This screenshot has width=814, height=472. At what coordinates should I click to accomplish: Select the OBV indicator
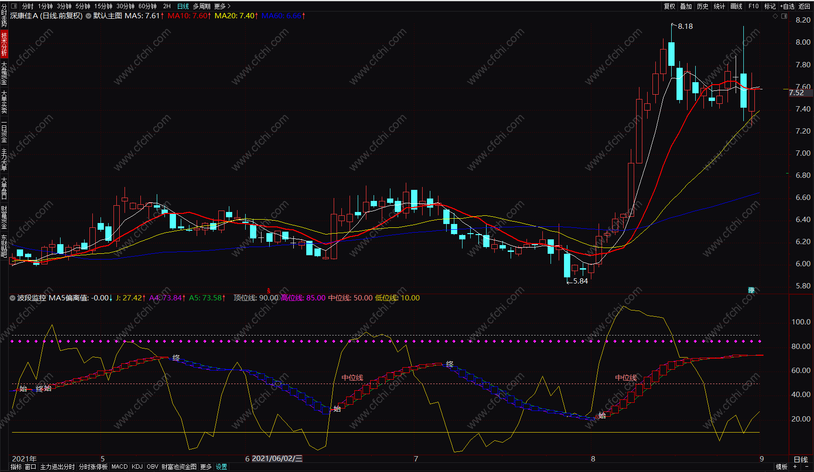click(152, 467)
